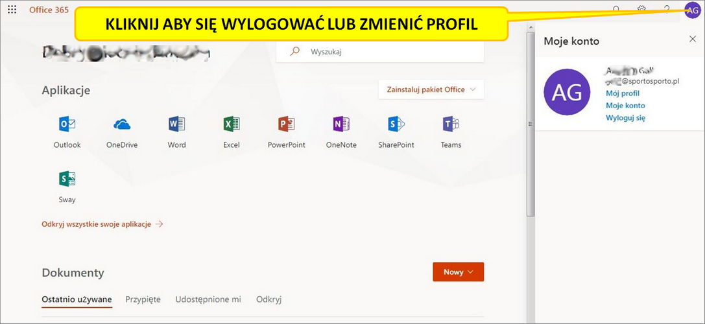Click the Wyszukaj search field
The image size is (705, 324).
[x=380, y=52]
